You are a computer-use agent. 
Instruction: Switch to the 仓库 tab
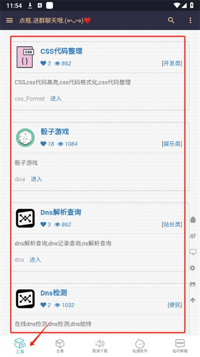tap(60, 345)
